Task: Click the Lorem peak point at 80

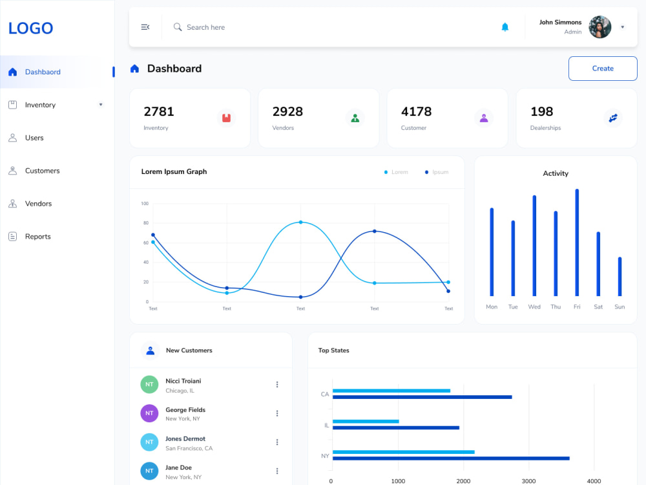Action: click(x=301, y=222)
